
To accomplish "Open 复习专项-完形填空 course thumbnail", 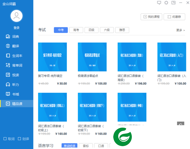I will pos(52,57).
